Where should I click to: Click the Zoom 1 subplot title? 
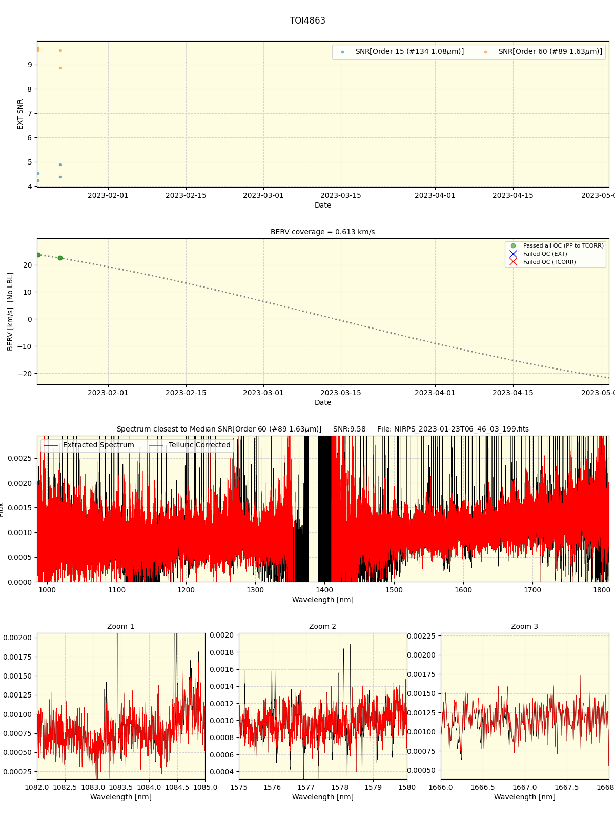[x=121, y=626]
